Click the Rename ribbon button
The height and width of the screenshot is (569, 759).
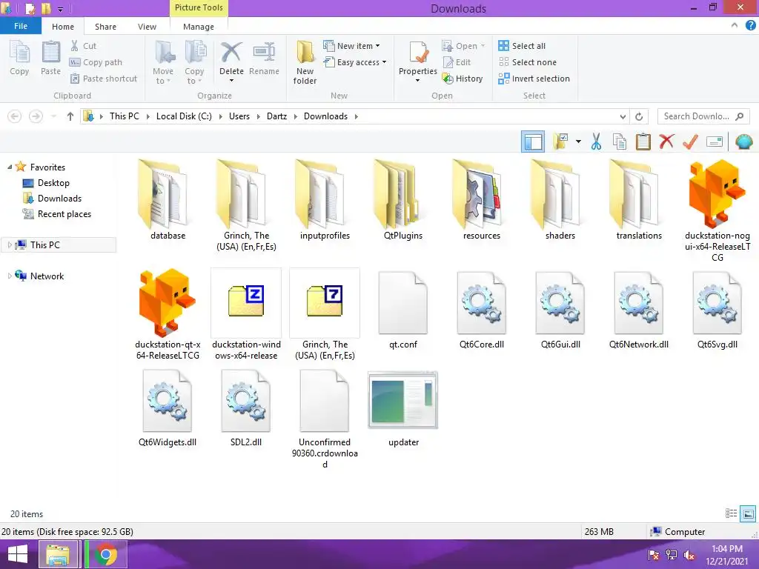[265, 59]
